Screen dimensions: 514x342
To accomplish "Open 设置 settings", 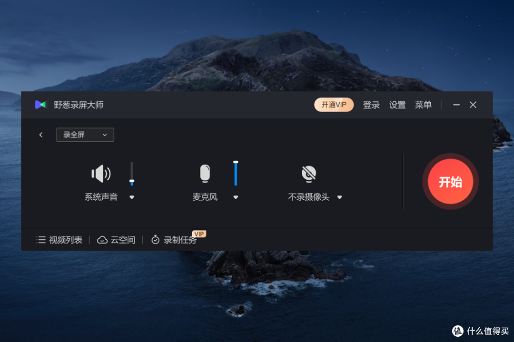I will tap(397, 105).
